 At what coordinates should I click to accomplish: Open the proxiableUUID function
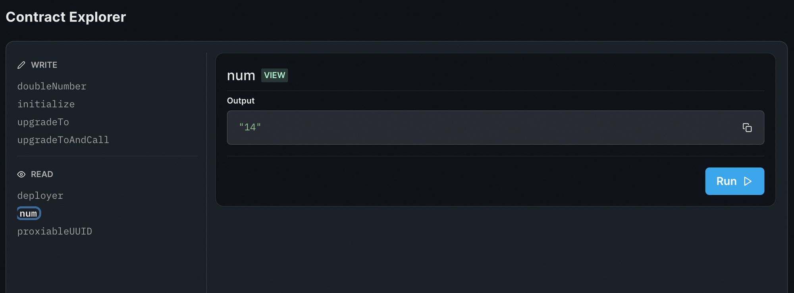click(55, 231)
